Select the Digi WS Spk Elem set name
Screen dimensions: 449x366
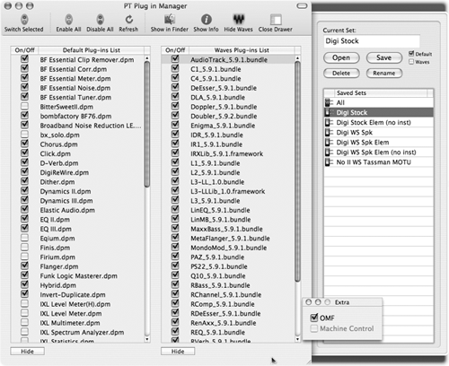click(363, 143)
